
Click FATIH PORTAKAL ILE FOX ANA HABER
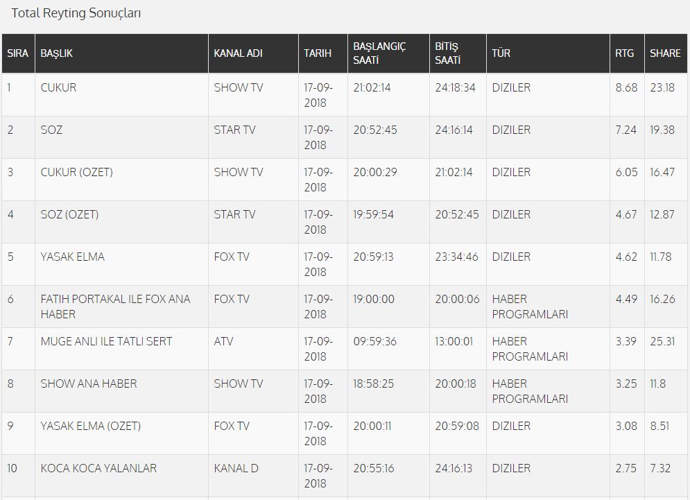(x=115, y=307)
